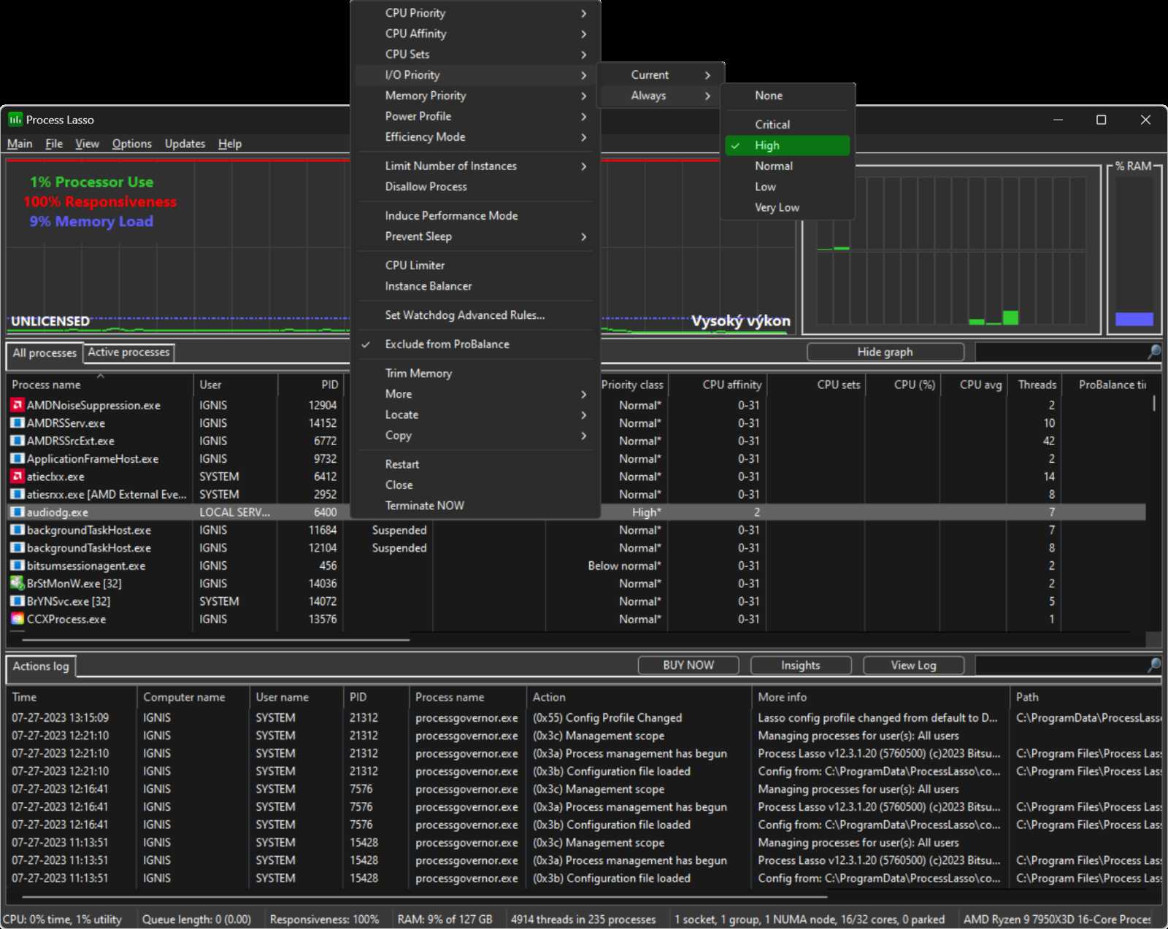Click the Process Lasso title bar icon

15,120
